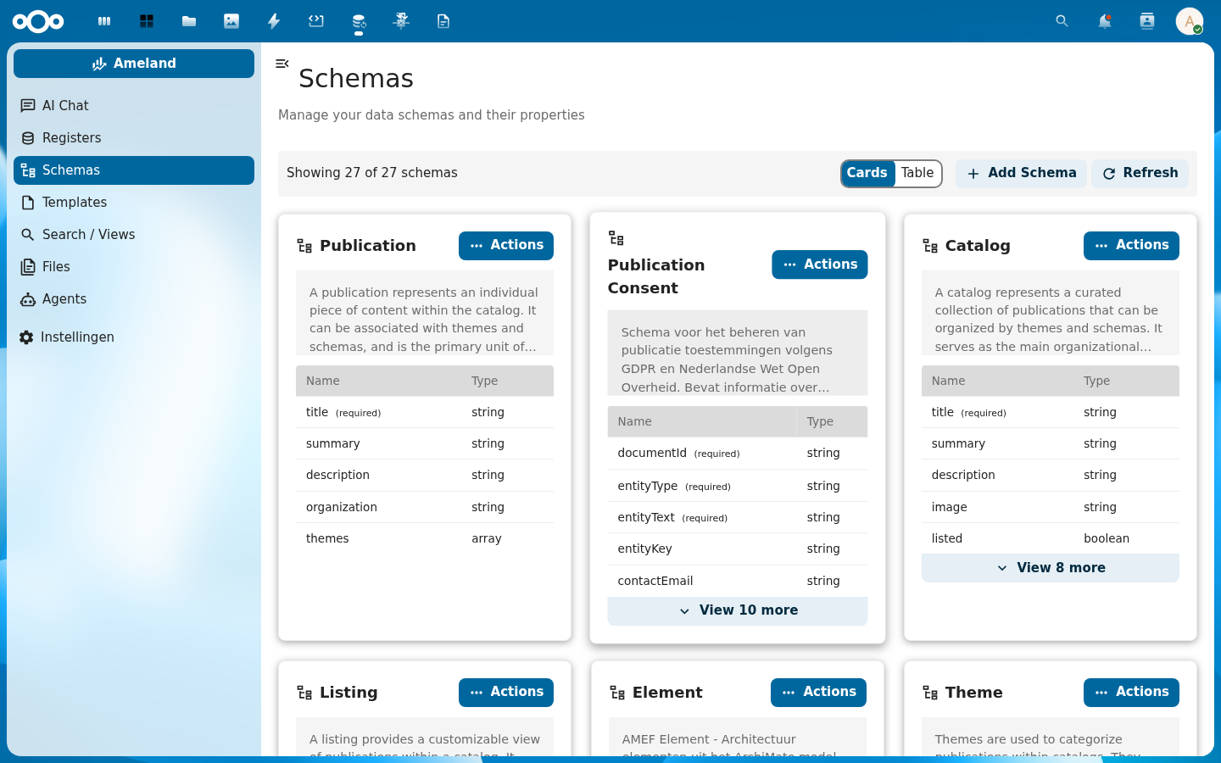
Task: Open the Photos app in top bar
Action: (231, 21)
